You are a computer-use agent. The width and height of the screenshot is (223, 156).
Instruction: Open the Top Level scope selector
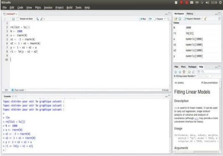19,90
